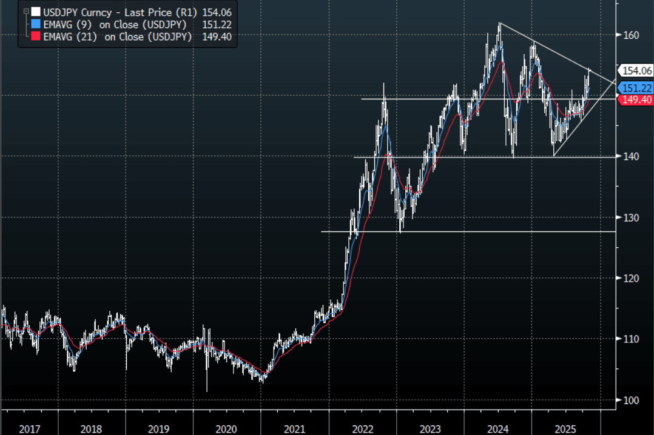This screenshot has height=435, width=654.
Task: Click the 154.06 value in legend
Action: 217,12
